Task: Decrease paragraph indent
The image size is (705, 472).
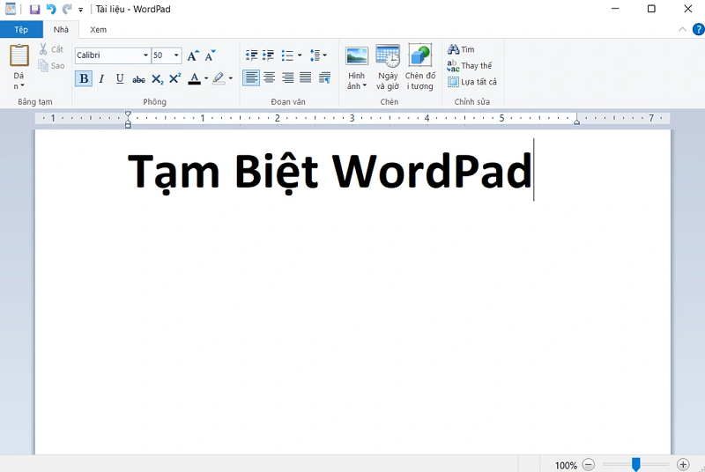Action: pos(251,55)
